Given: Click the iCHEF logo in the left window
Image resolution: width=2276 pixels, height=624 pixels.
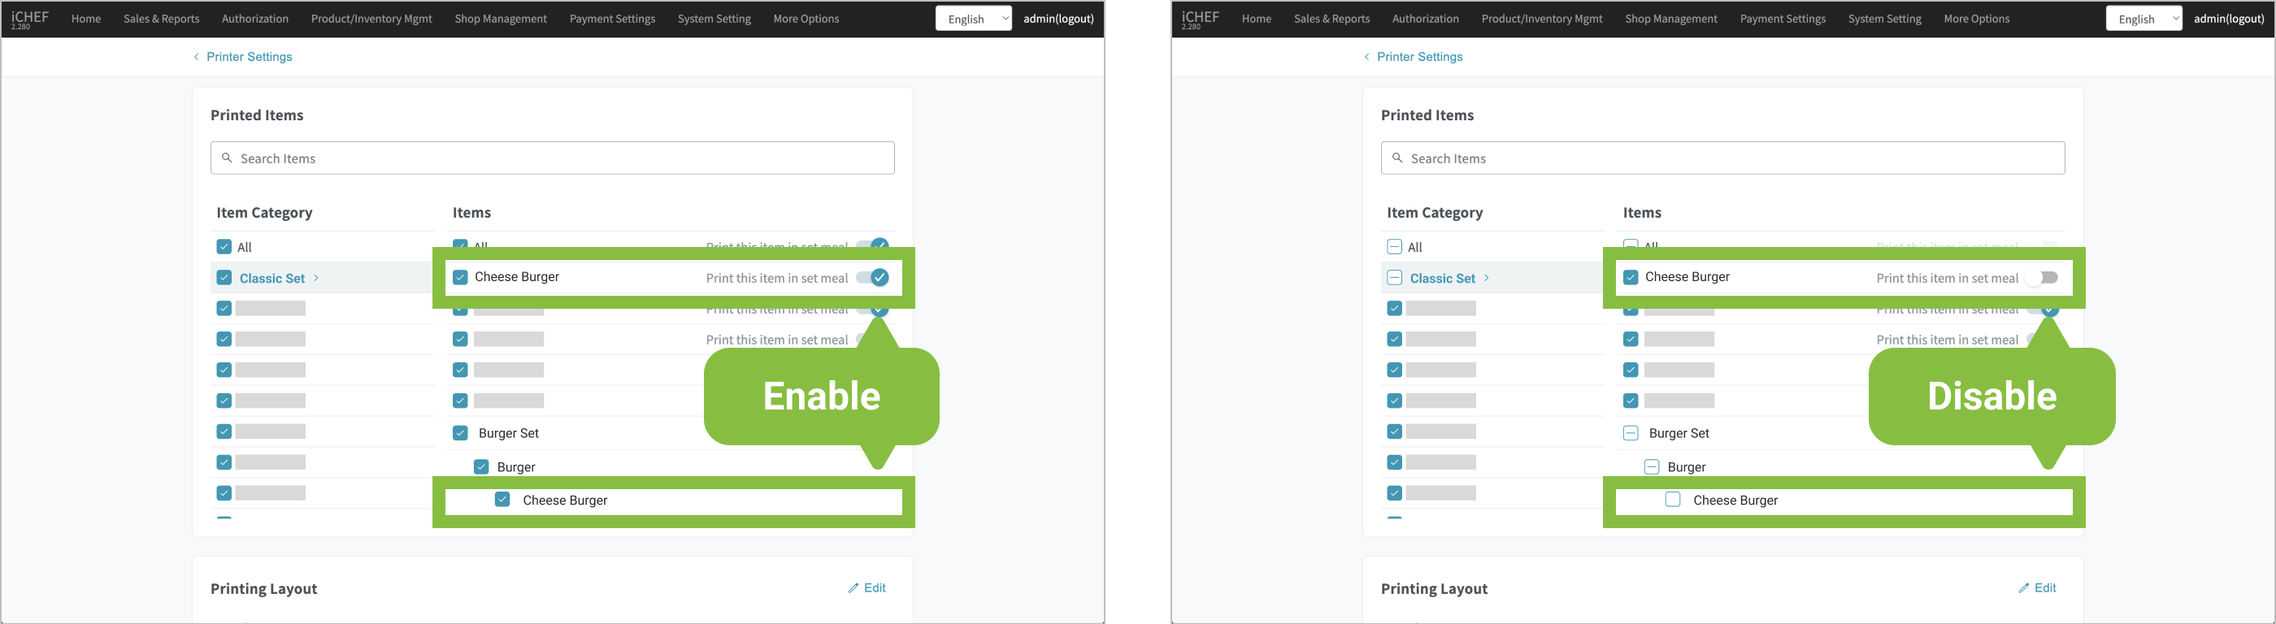Looking at the screenshot, I should click(29, 19).
